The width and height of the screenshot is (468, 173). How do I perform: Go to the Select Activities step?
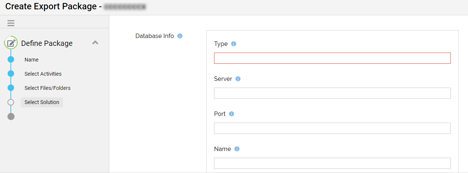43,74
